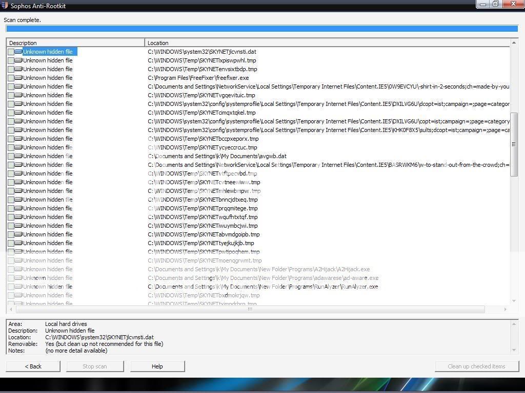This screenshot has height=393, width=525.
Task: Go back with the < Back button
Action: pos(33,366)
